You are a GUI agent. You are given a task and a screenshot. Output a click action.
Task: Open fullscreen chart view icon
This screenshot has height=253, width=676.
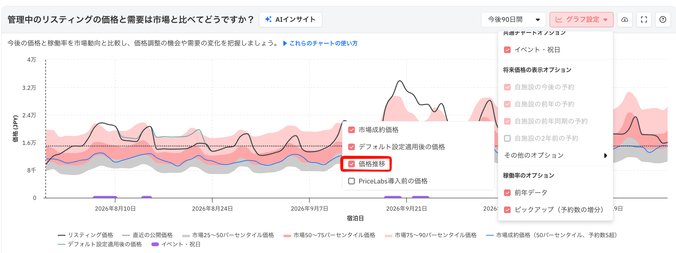click(x=644, y=20)
